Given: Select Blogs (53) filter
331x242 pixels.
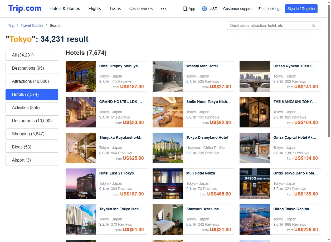Looking at the screenshot, I should click(32, 147).
